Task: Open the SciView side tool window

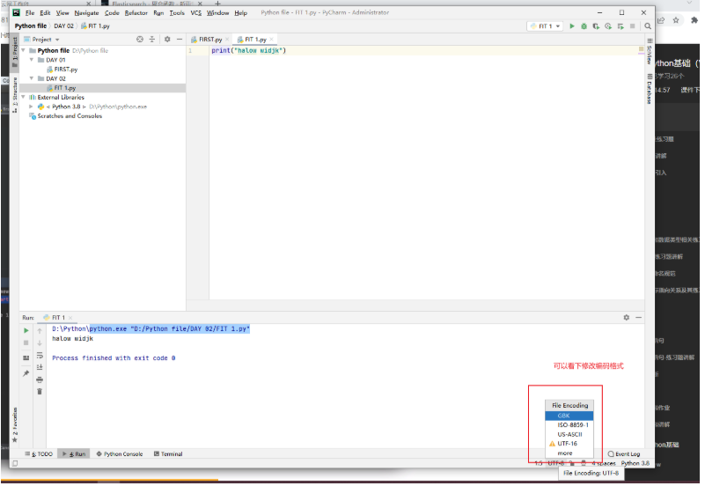Action: [650, 51]
